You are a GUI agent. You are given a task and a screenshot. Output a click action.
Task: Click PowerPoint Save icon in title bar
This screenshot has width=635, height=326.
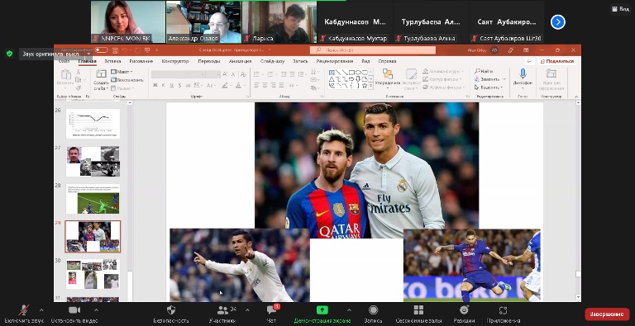(x=116, y=50)
